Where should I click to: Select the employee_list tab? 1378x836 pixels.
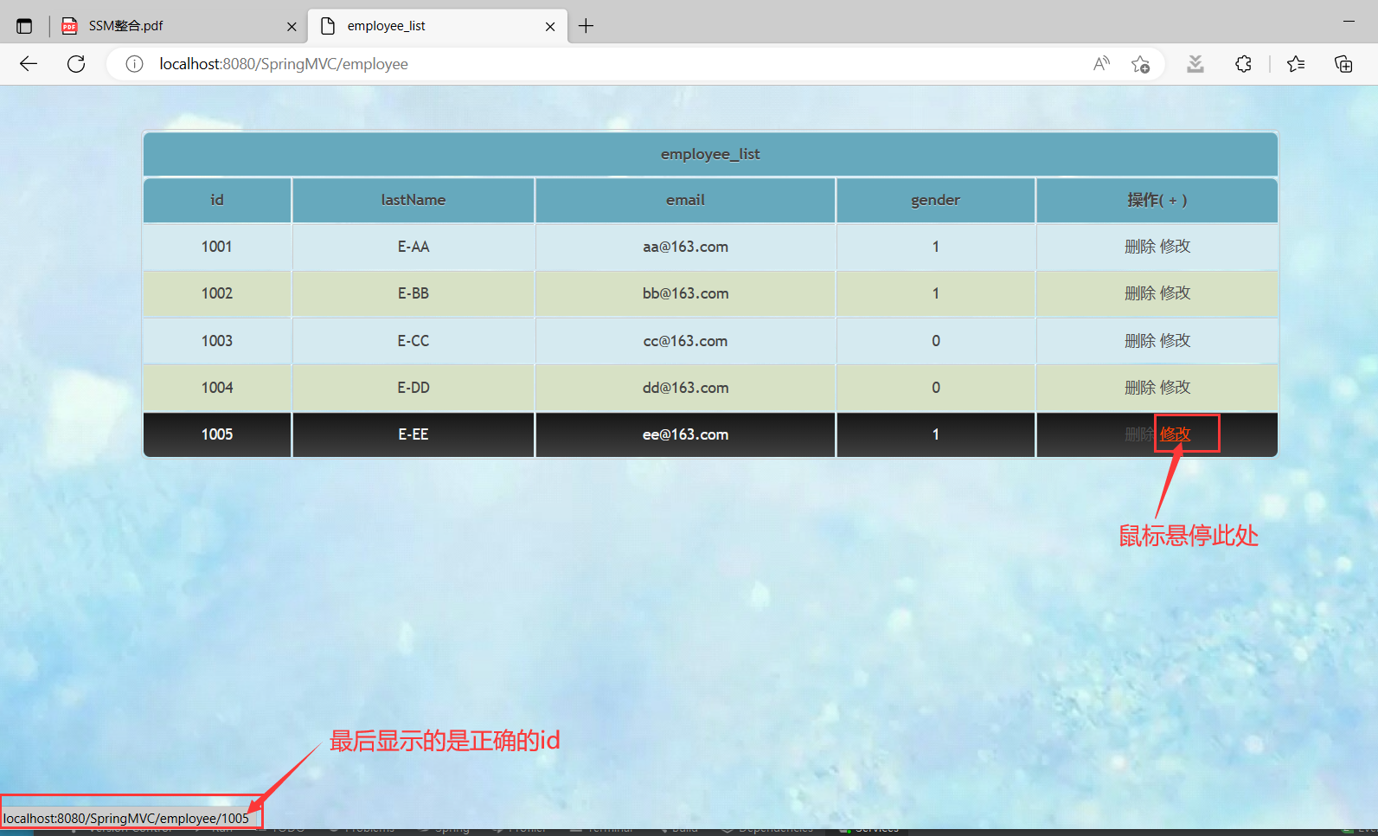point(438,26)
